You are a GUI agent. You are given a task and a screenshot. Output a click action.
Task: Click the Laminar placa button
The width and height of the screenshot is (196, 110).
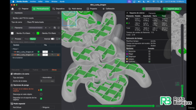click(153, 9)
